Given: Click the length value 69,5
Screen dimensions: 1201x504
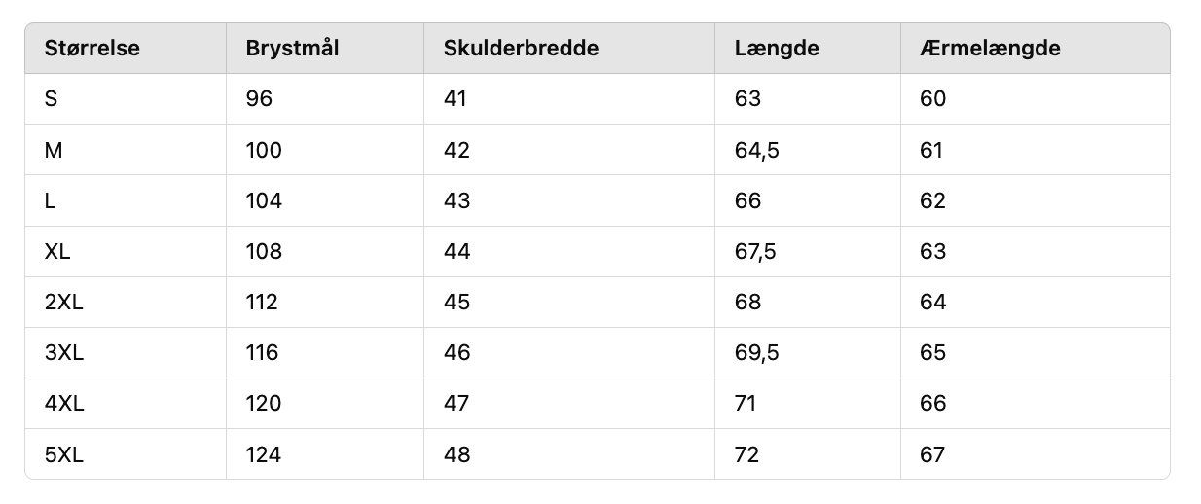Looking at the screenshot, I should click(757, 353).
